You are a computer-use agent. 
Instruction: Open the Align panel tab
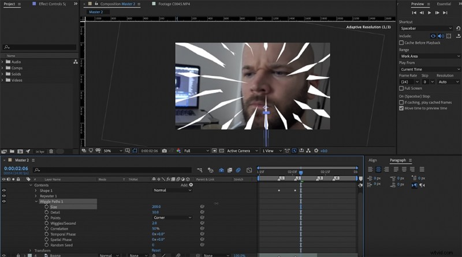point(372,160)
